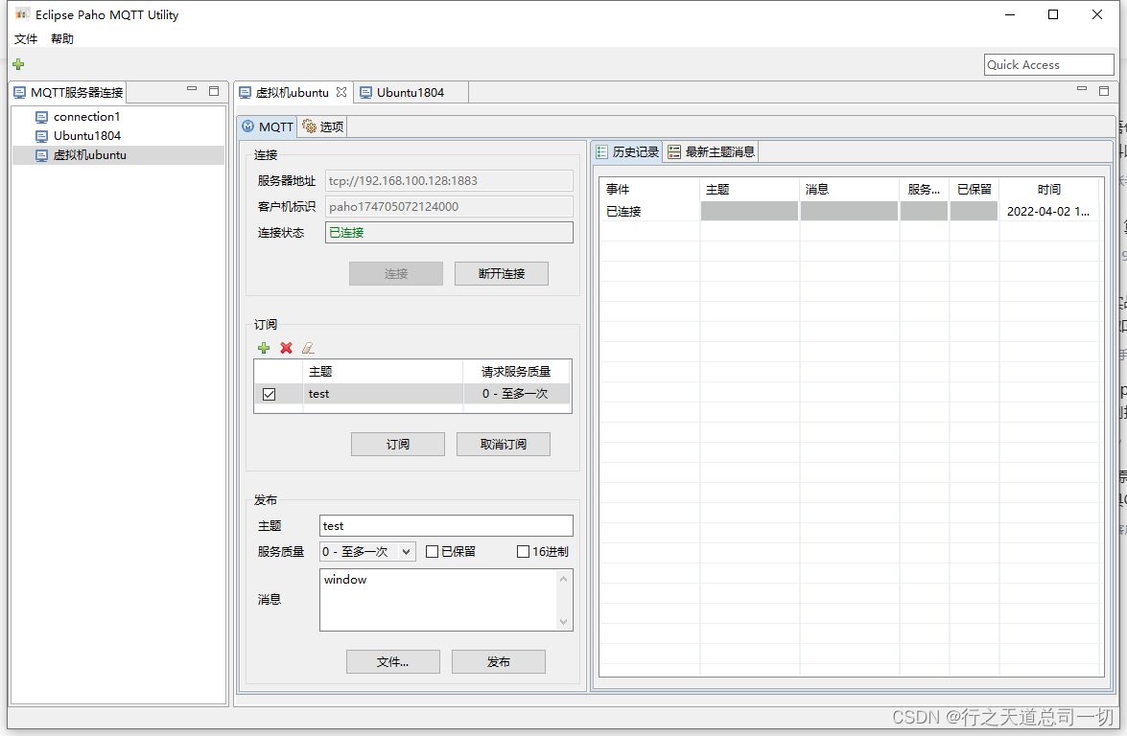Maximize the MQTT服务器连接 panel
The image size is (1127, 736).
tap(214, 90)
